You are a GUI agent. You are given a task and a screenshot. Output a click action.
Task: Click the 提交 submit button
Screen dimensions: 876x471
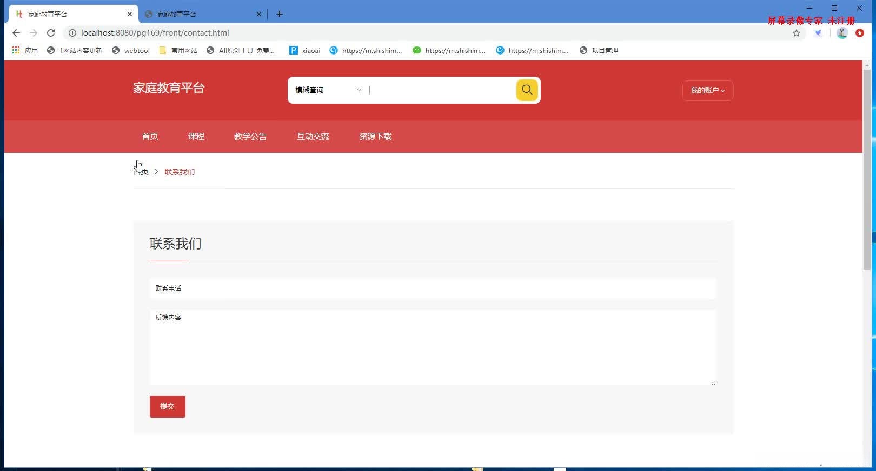point(168,407)
